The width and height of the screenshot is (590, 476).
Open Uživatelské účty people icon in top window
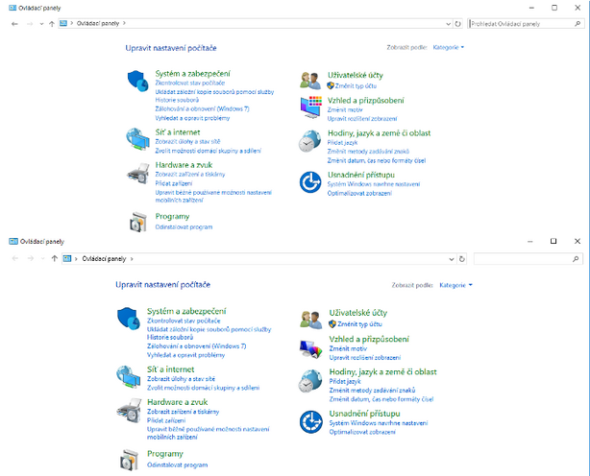coord(310,80)
